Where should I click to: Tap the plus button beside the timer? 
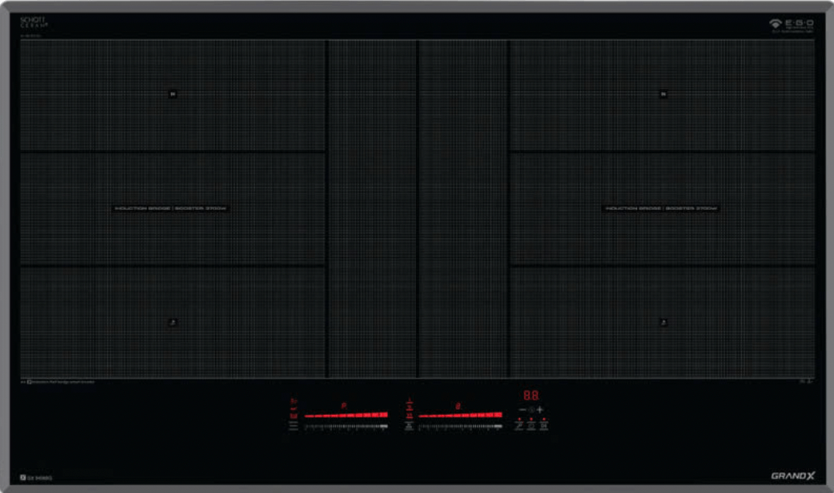point(540,410)
